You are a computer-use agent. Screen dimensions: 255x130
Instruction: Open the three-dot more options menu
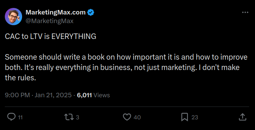245,12
